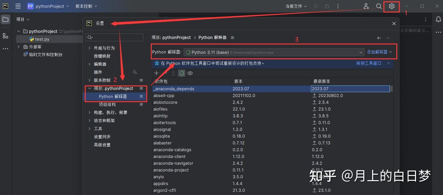This screenshot has width=443, height=195.
Task: Click the settings search input field
Action: pos(114,37)
